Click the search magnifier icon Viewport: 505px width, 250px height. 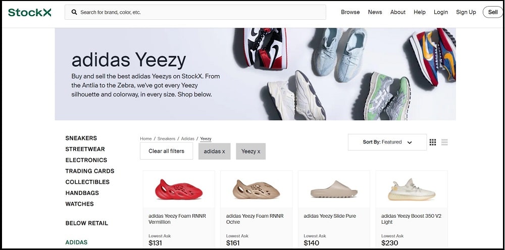coord(74,12)
